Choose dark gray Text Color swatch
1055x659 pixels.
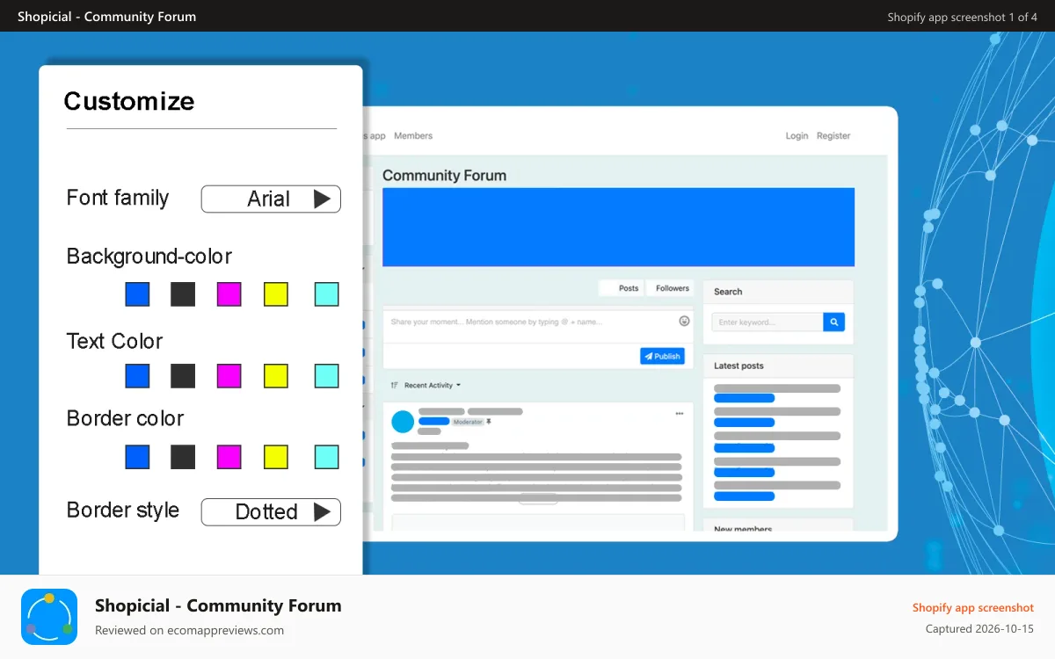click(183, 376)
